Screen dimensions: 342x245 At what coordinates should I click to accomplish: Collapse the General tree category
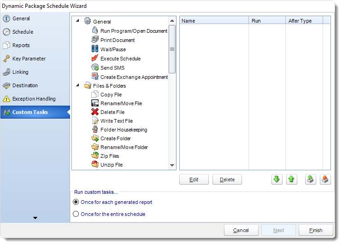(x=77, y=21)
